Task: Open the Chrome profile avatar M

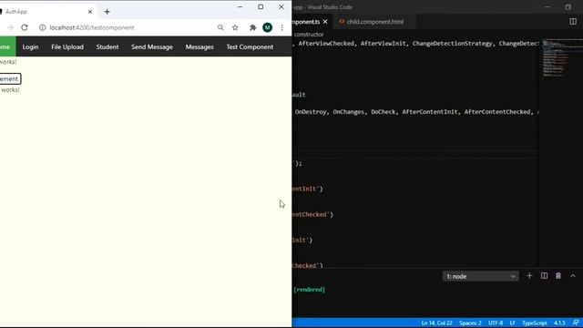Action: [x=267, y=27]
